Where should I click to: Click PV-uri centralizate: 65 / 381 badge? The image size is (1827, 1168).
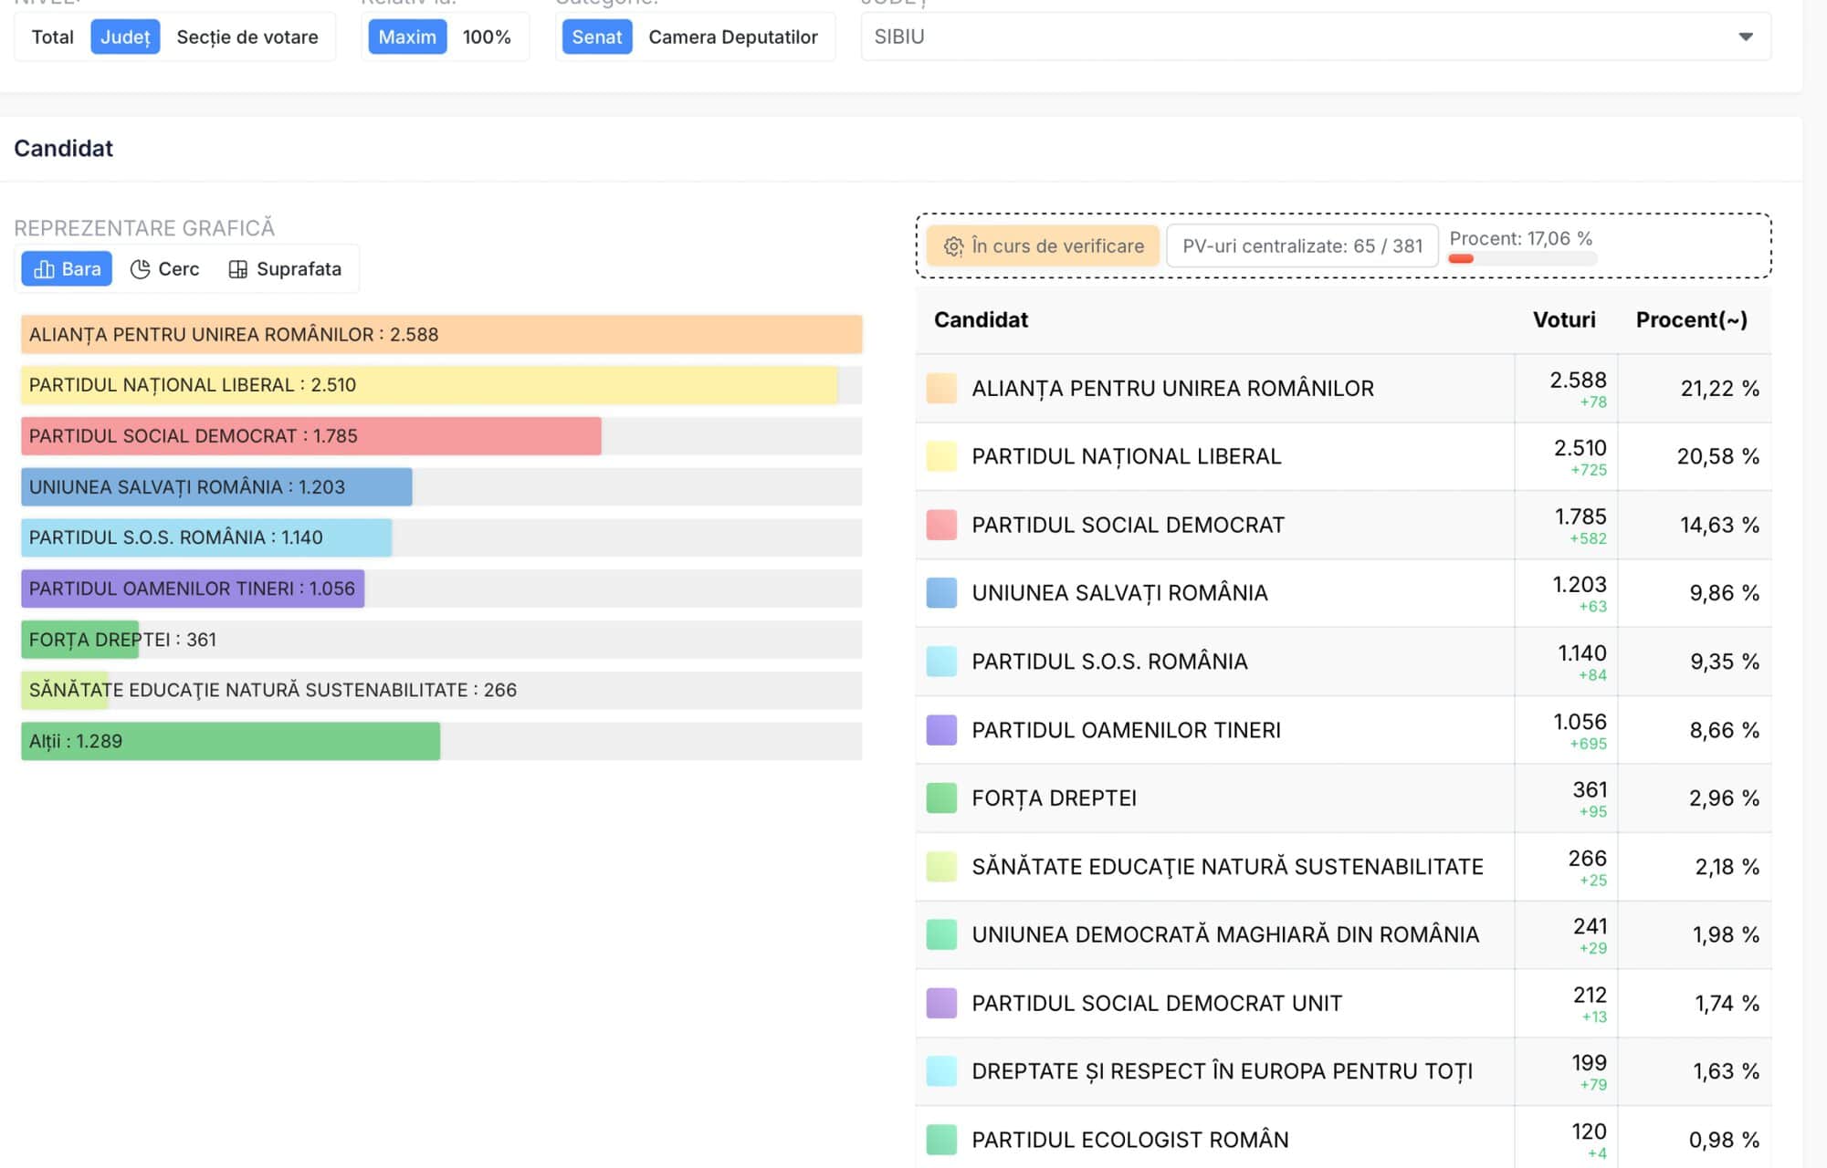point(1302,246)
